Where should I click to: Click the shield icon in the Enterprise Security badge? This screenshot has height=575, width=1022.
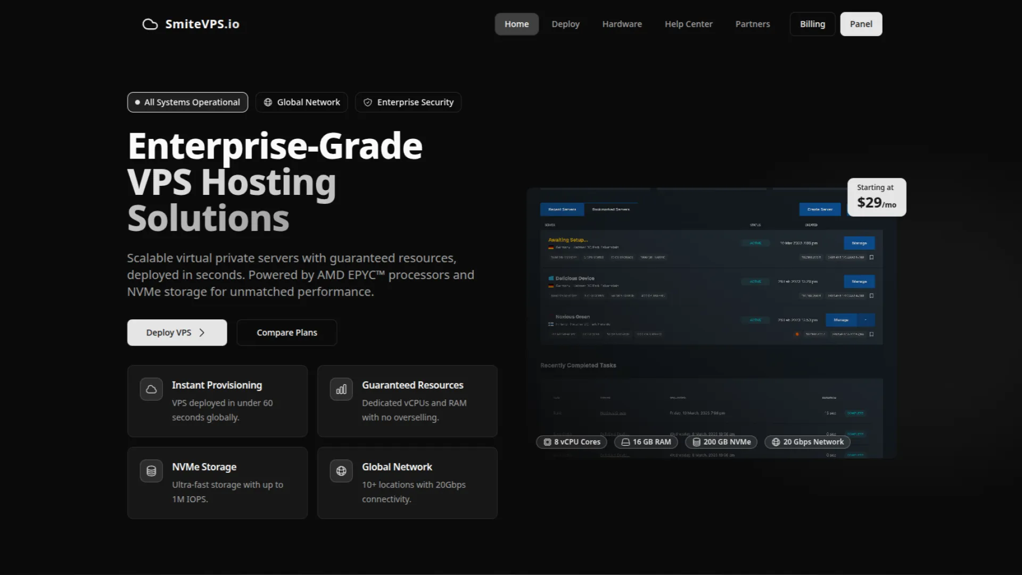click(368, 102)
